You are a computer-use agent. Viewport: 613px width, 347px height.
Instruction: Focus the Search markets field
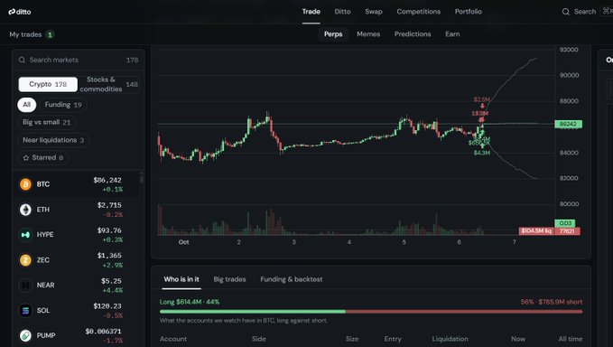(79, 60)
